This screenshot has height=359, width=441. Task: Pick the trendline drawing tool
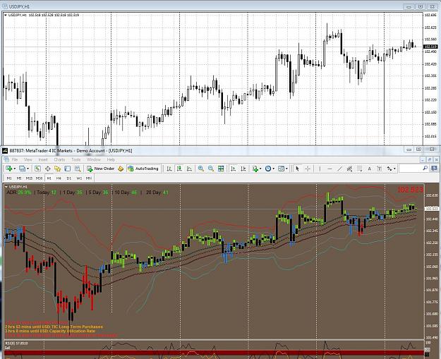340,169
